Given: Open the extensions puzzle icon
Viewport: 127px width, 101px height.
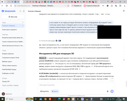Looking at the screenshot, I should (x=112, y=6).
